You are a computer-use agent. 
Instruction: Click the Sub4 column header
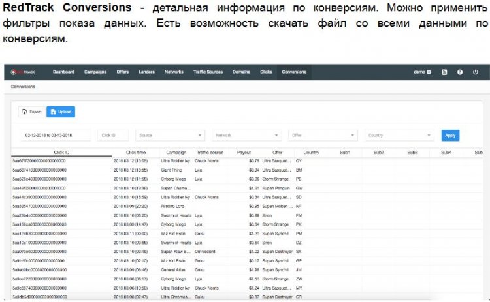(446, 152)
